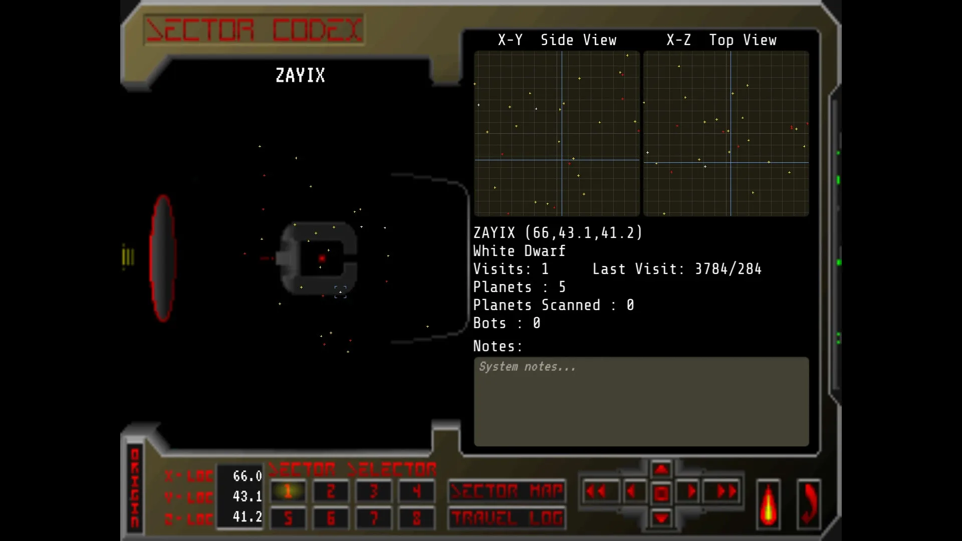
Task: Click in the System notes text field
Action: 641,401
